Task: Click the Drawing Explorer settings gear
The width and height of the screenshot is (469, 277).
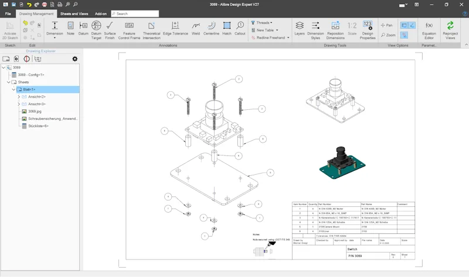Action: tap(75, 59)
